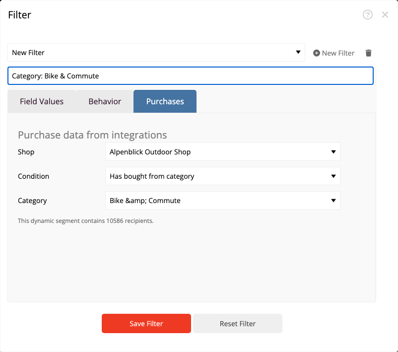Select the Purchases tab
Image resolution: width=398 pixels, height=352 pixels.
(165, 101)
